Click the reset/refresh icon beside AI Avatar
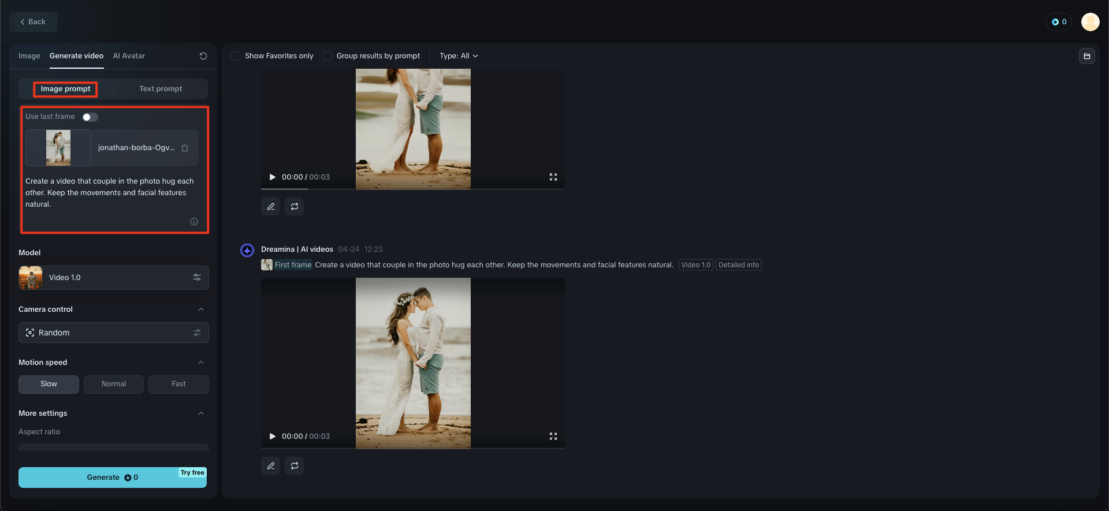The height and width of the screenshot is (511, 1109). [x=203, y=56]
